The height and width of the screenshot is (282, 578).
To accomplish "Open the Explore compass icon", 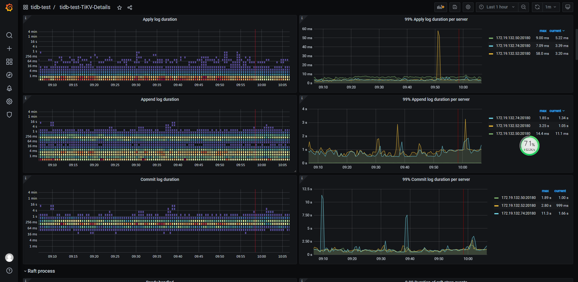I will click(9, 75).
